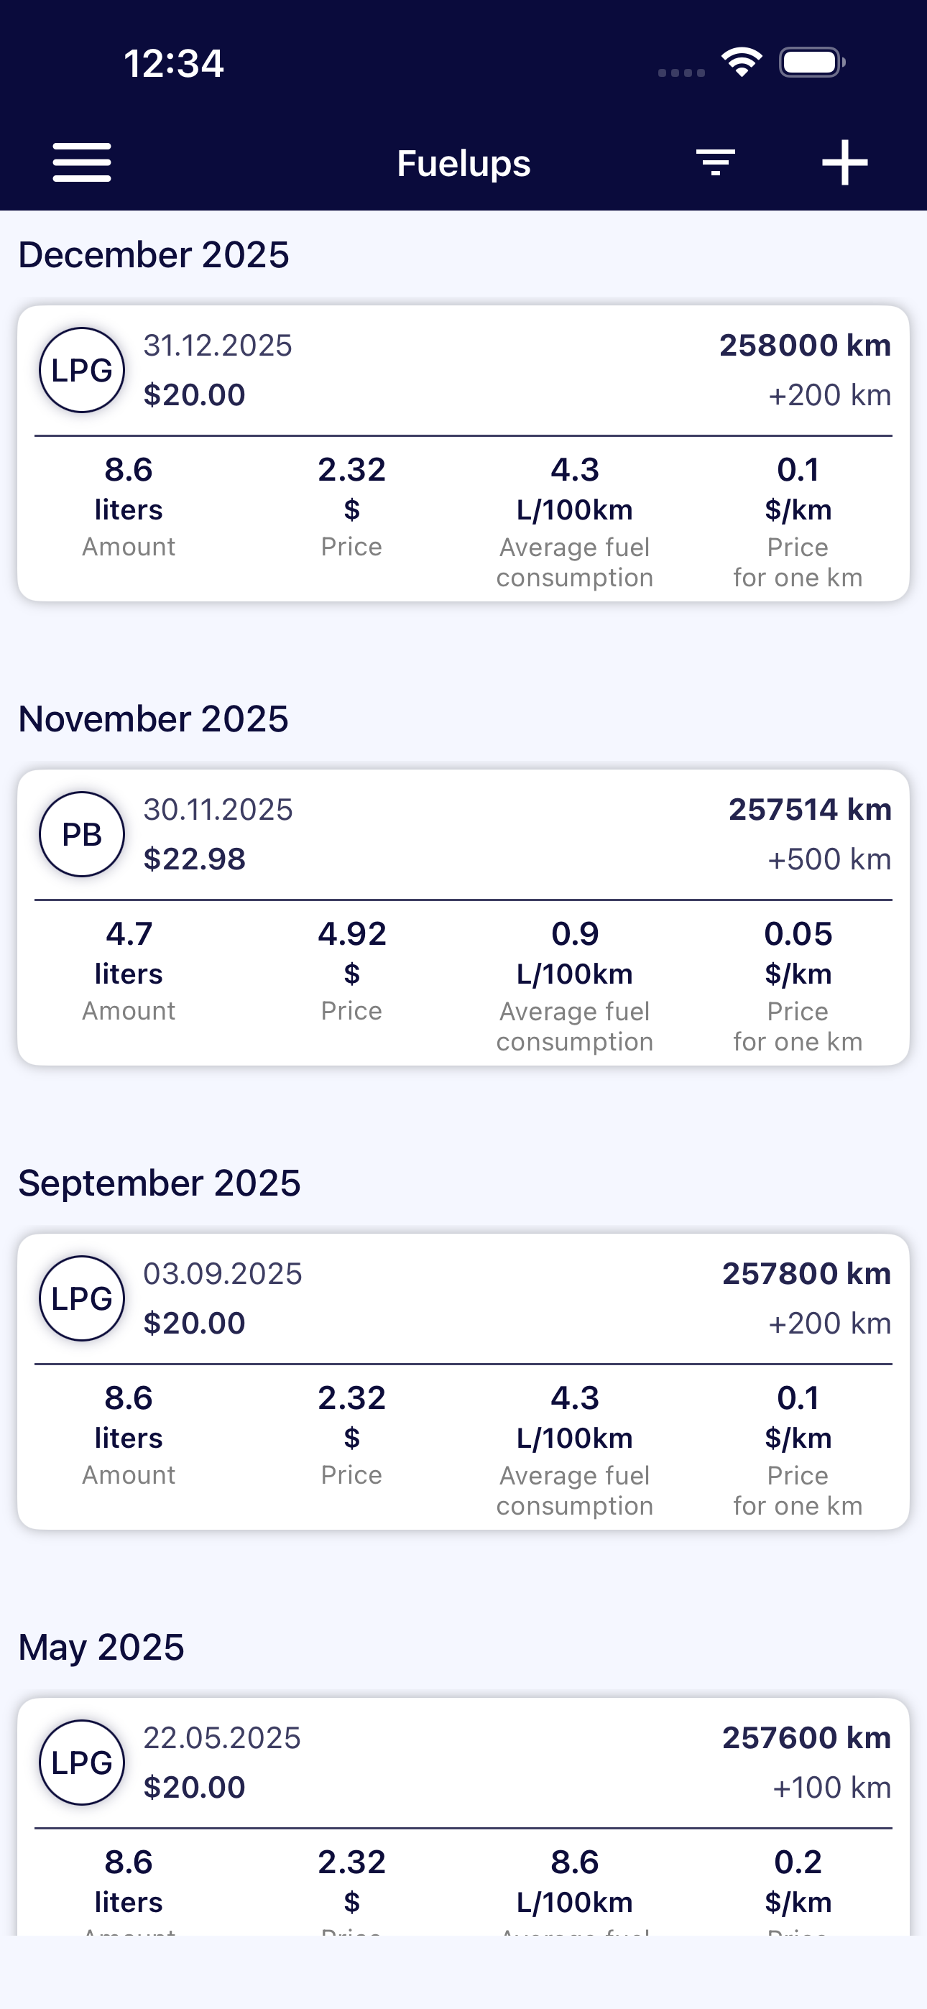
Task: Open the hamburger navigation menu
Action: (x=82, y=162)
